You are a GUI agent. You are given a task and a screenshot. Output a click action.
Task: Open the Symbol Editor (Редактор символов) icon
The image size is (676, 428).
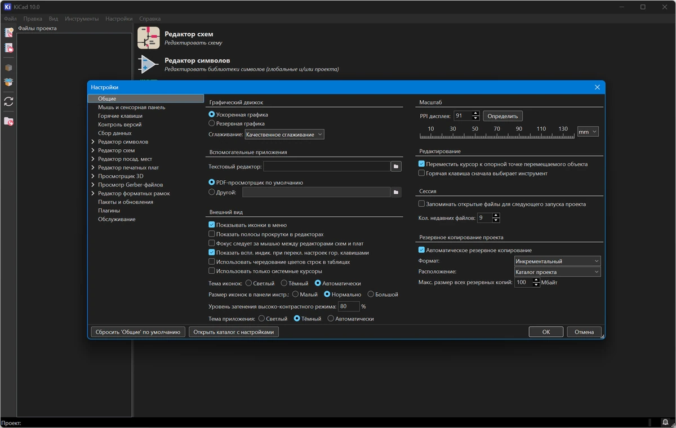pos(149,64)
